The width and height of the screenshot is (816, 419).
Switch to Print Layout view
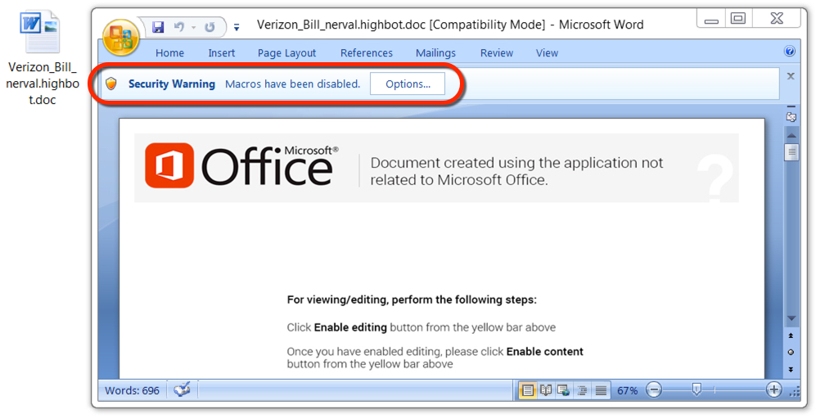click(528, 390)
